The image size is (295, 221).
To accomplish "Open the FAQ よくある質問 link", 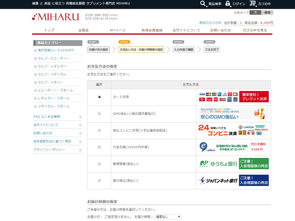I will (x=47, y=116).
